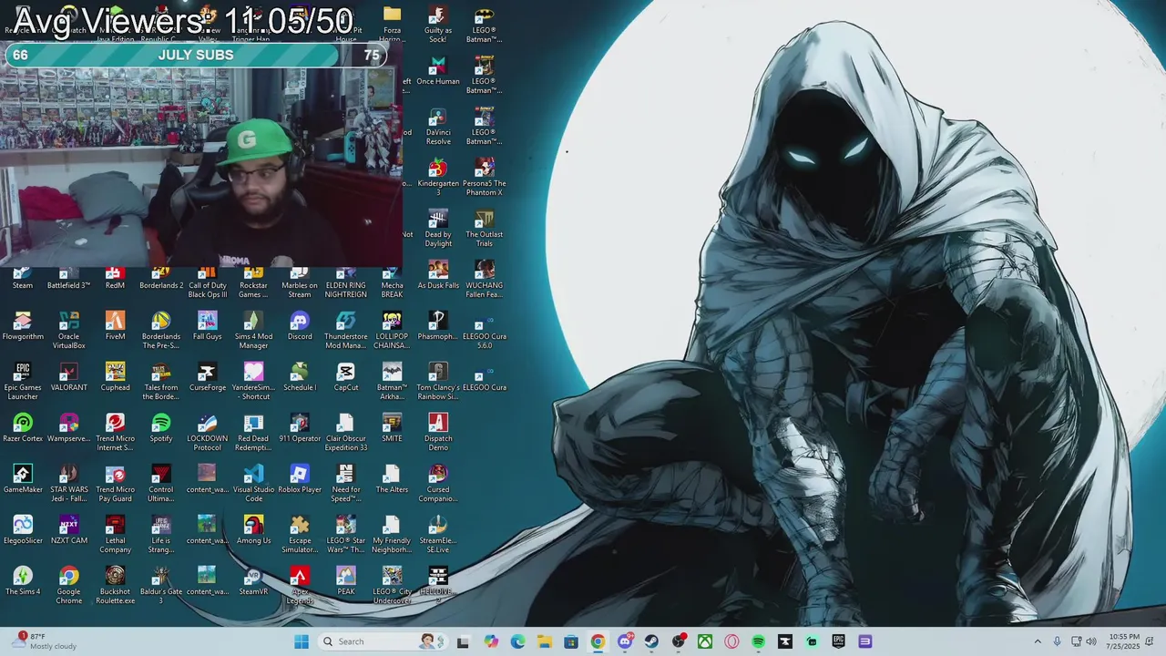Open the Google Chrome desktop shortcut
Screen dimensions: 1166x656
tap(69, 586)
